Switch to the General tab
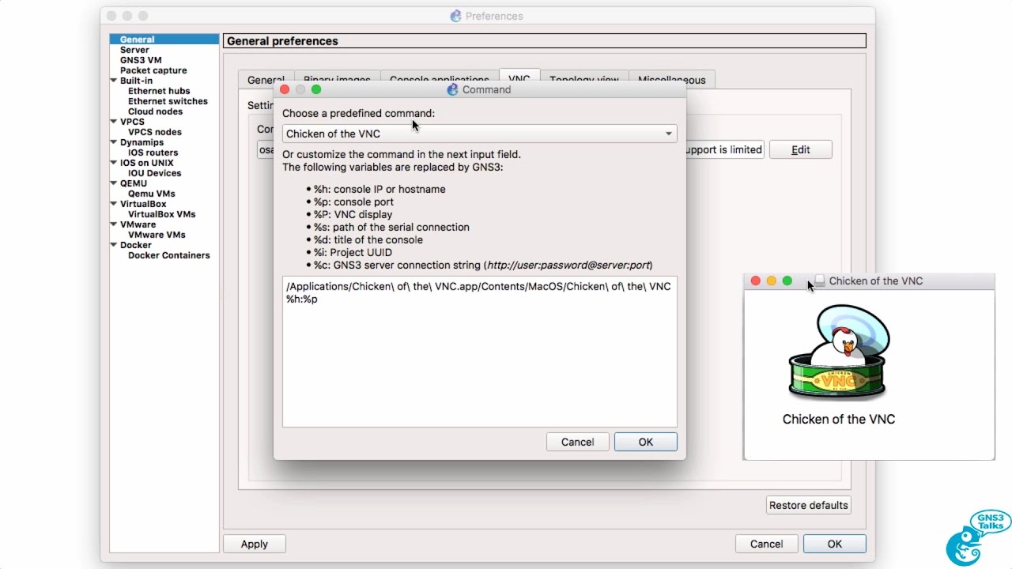Viewport: 1012px width, 569px height. (x=266, y=80)
